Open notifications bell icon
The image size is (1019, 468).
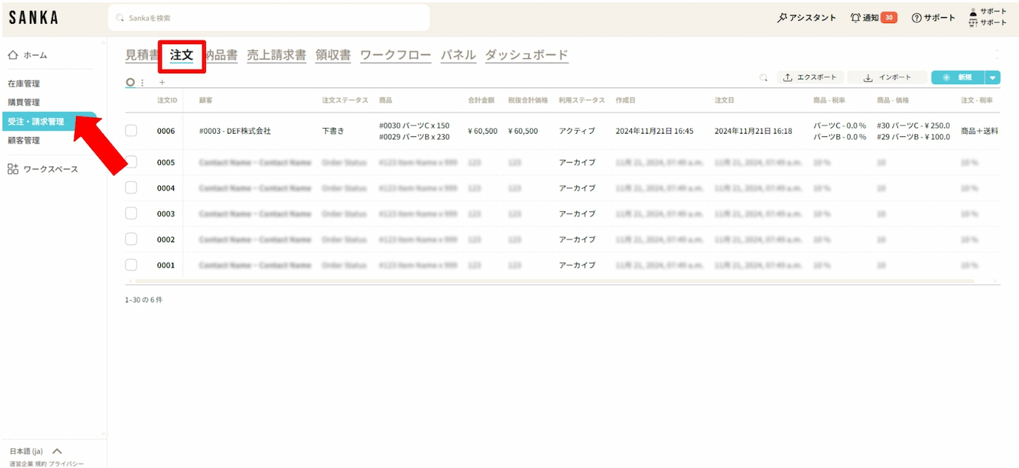click(855, 18)
